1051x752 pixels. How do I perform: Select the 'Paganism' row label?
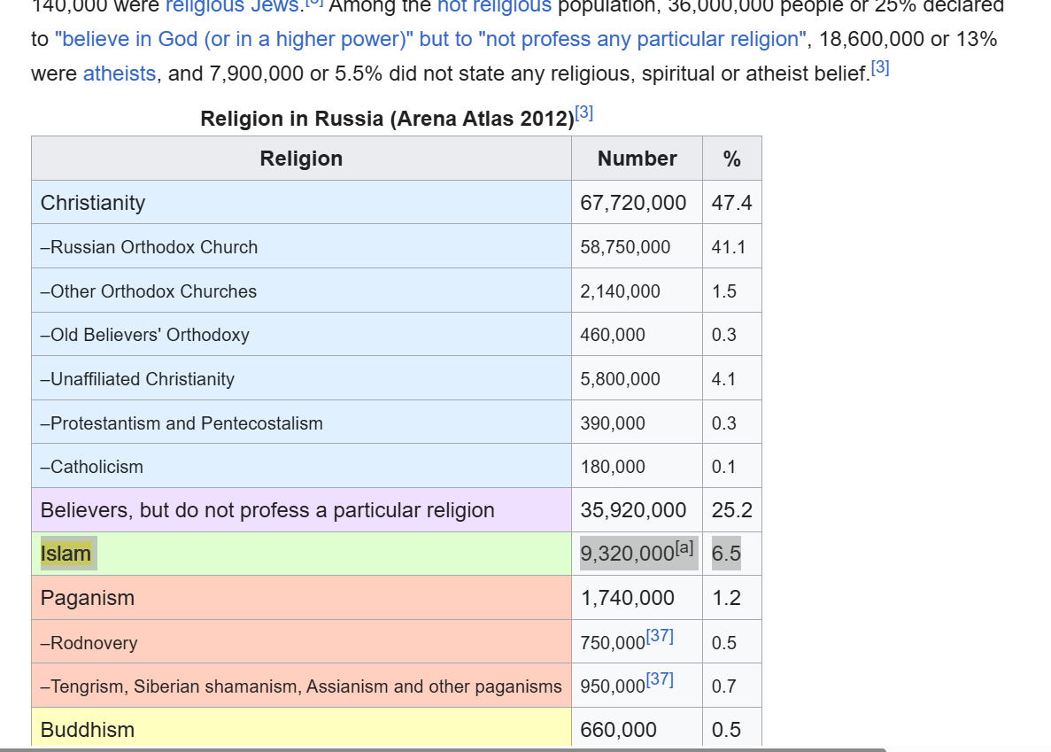point(87,598)
